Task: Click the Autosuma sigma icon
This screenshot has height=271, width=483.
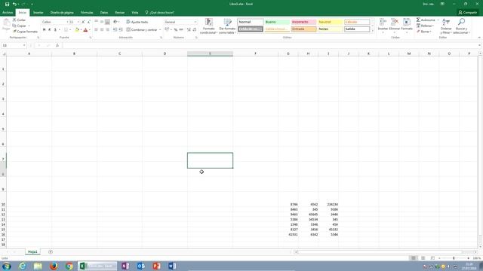Action: pos(418,20)
